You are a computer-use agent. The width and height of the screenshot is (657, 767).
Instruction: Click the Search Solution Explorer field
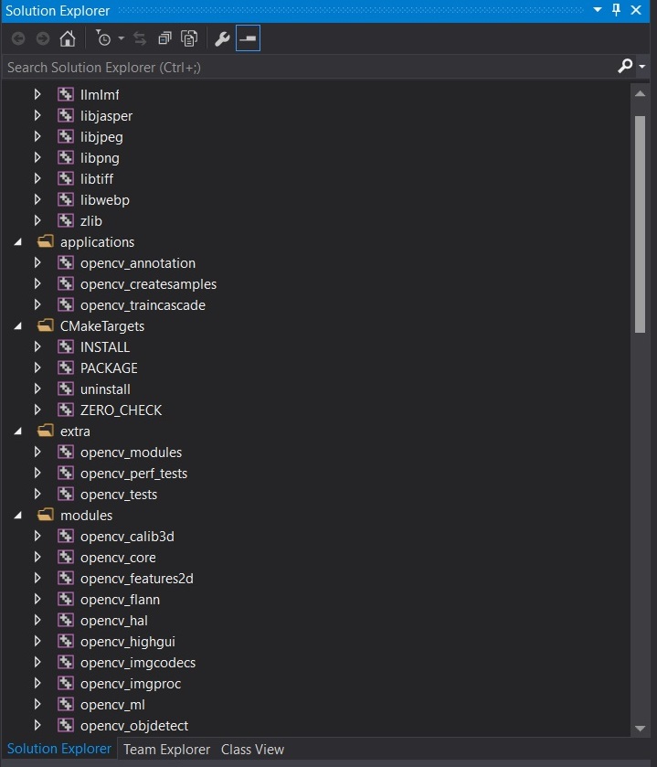[308, 67]
